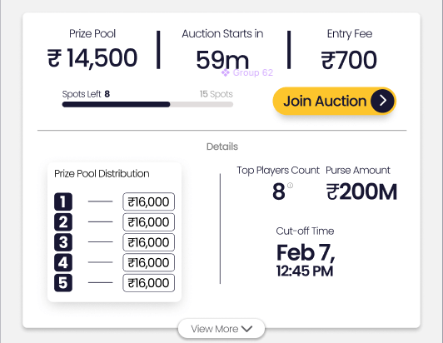443x343 pixels.
Task: Select the rank 2 badge icon
Action: pos(63,222)
